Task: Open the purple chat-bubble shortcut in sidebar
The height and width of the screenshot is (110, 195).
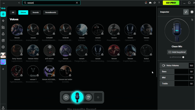Action: click(3, 62)
